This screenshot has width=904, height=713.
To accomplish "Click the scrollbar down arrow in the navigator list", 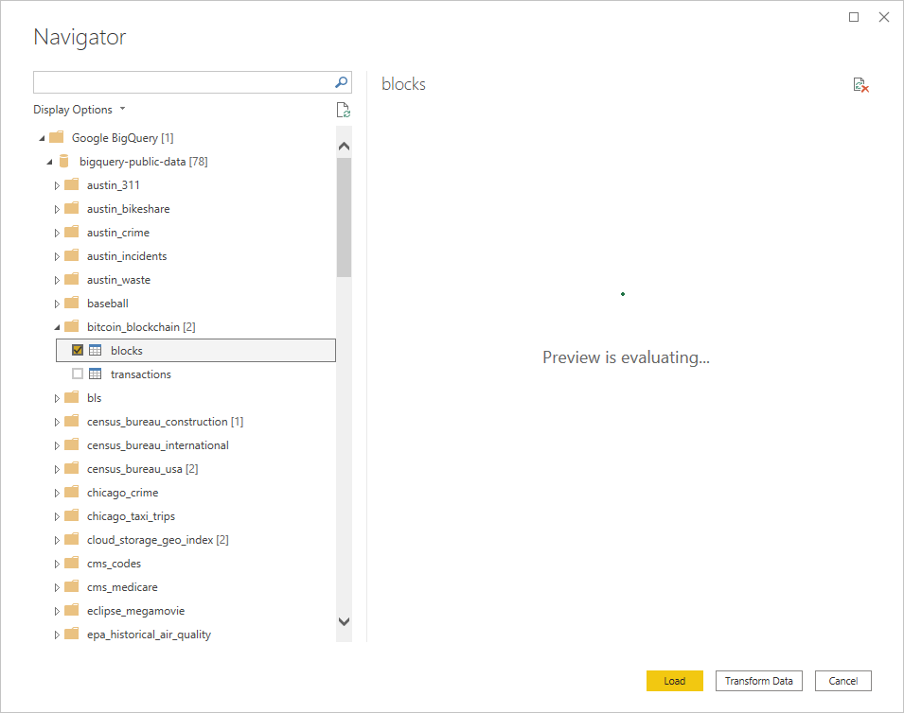I will tap(344, 621).
